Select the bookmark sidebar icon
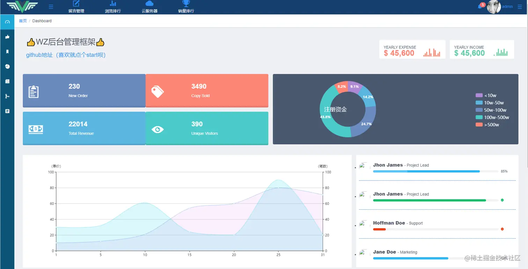The width and height of the screenshot is (528, 269). pyautogui.click(x=7, y=52)
